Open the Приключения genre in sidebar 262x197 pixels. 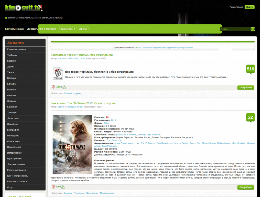coord(25,147)
